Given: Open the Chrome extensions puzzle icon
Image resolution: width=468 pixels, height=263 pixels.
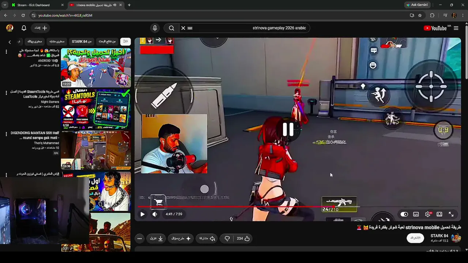Looking at the screenshot, I should (x=432, y=15).
